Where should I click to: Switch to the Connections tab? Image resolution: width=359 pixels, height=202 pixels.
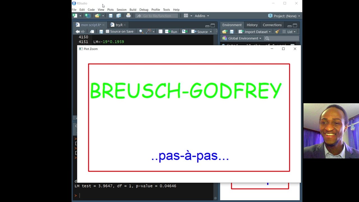(x=272, y=25)
